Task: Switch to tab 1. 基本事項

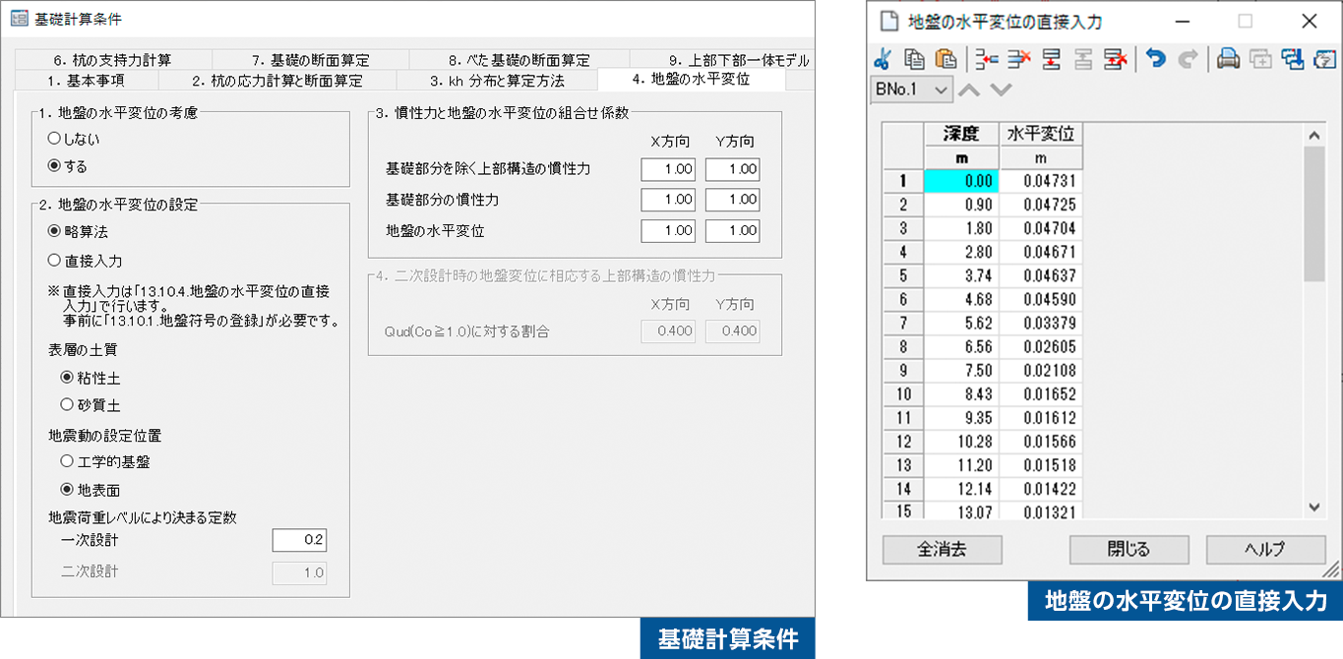Action: pos(86,80)
